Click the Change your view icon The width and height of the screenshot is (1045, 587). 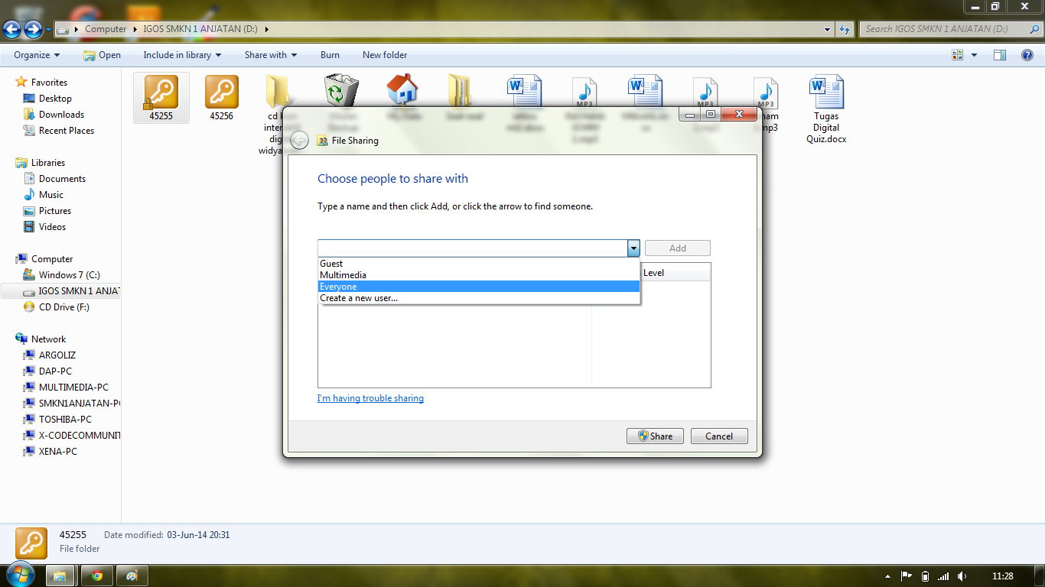[957, 55]
